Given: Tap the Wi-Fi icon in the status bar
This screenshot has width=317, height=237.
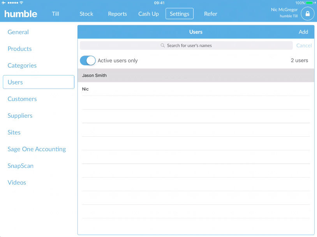Looking at the screenshot, I should (21, 3).
